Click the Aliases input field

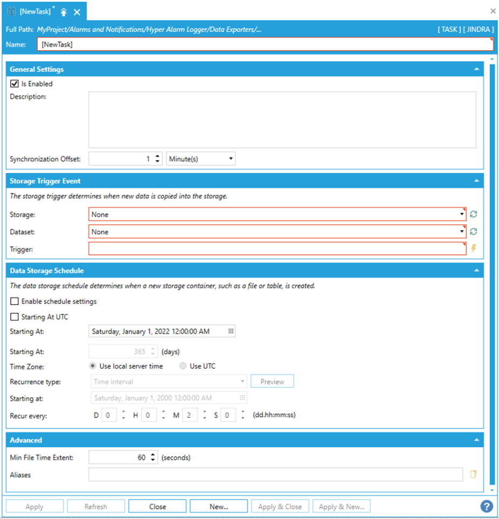pos(275,474)
